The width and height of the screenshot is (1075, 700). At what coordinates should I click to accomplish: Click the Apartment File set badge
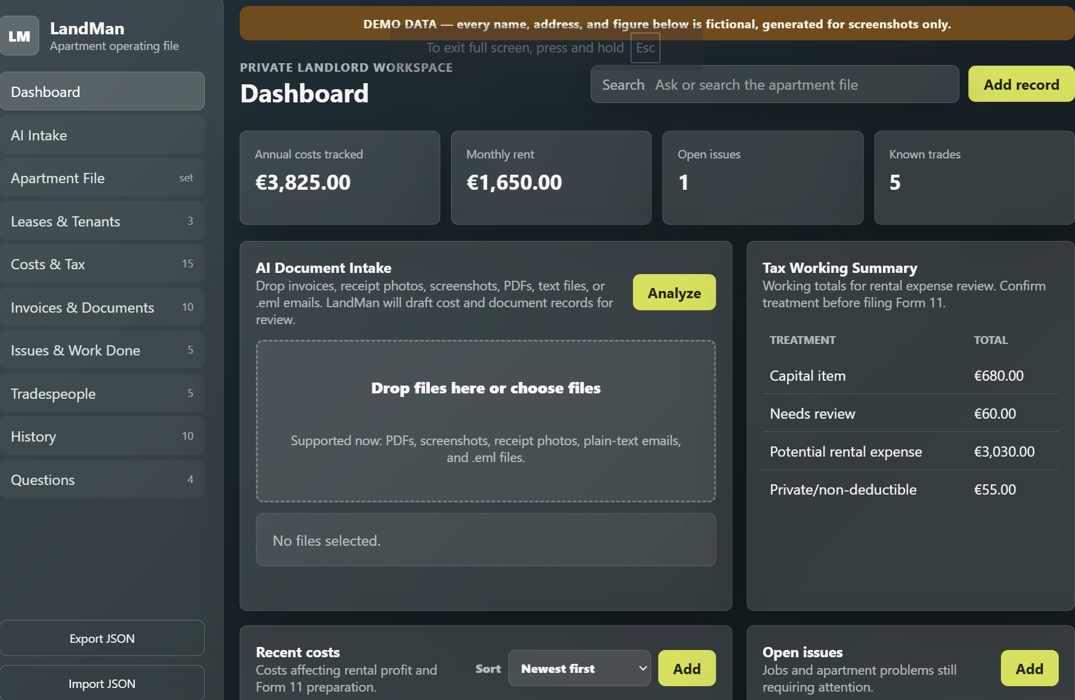[x=186, y=178]
